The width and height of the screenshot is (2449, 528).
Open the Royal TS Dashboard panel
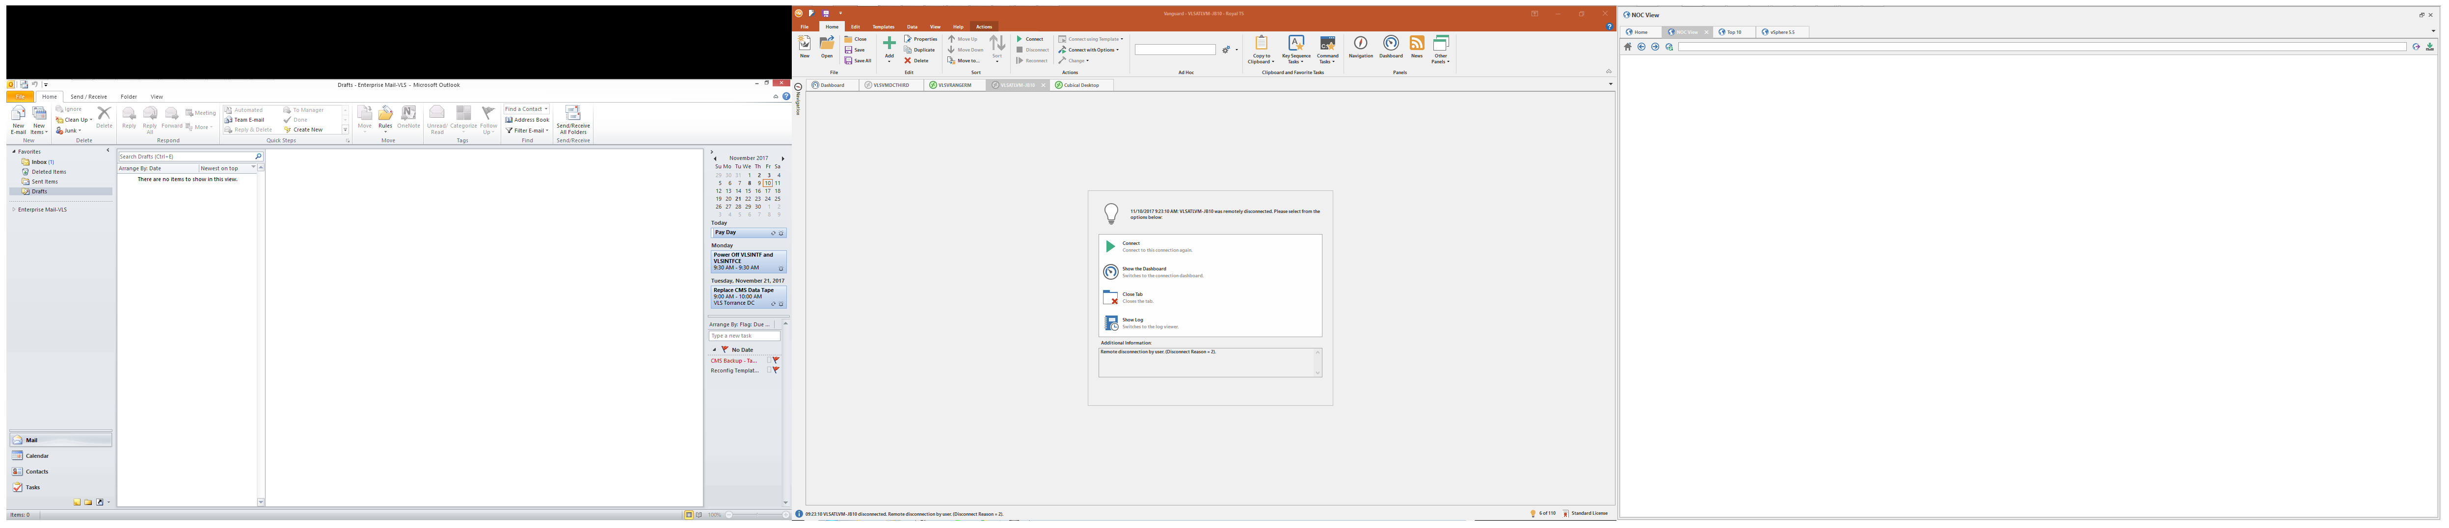pos(1390,47)
